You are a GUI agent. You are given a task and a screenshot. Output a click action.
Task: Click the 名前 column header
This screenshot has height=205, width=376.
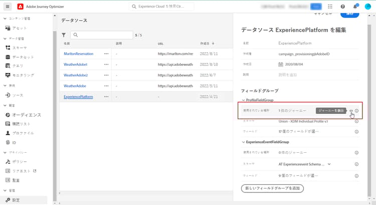[x=67, y=44]
